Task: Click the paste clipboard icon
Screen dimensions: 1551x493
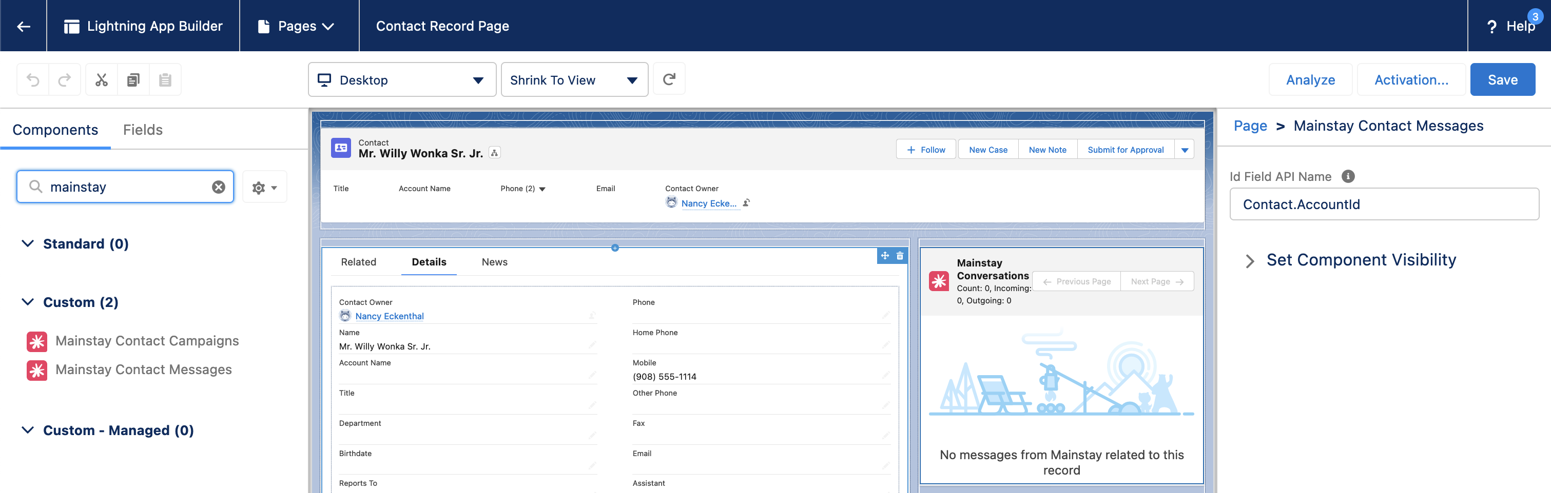Action: tap(165, 79)
